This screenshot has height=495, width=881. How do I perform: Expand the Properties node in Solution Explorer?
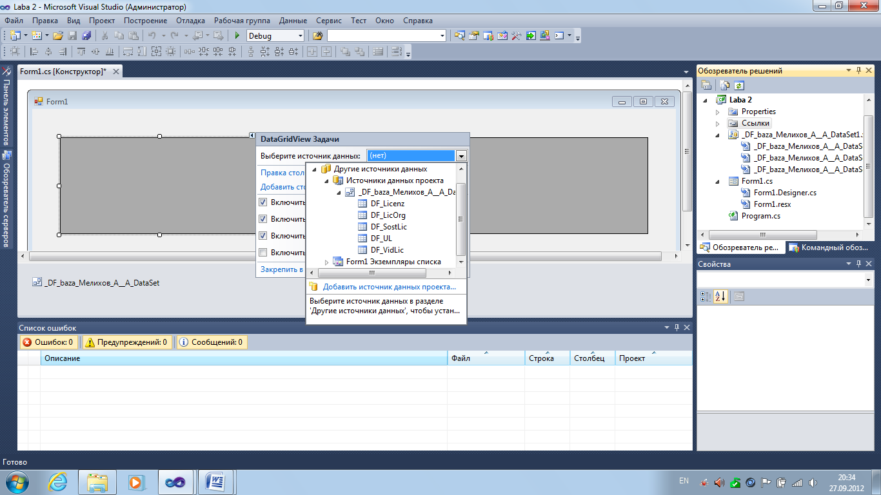[717, 112]
